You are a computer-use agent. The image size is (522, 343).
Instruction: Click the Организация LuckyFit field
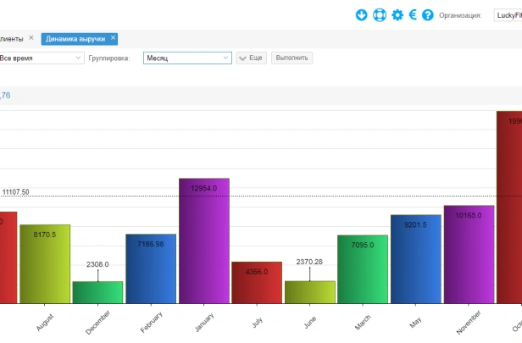tap(508, 15)
